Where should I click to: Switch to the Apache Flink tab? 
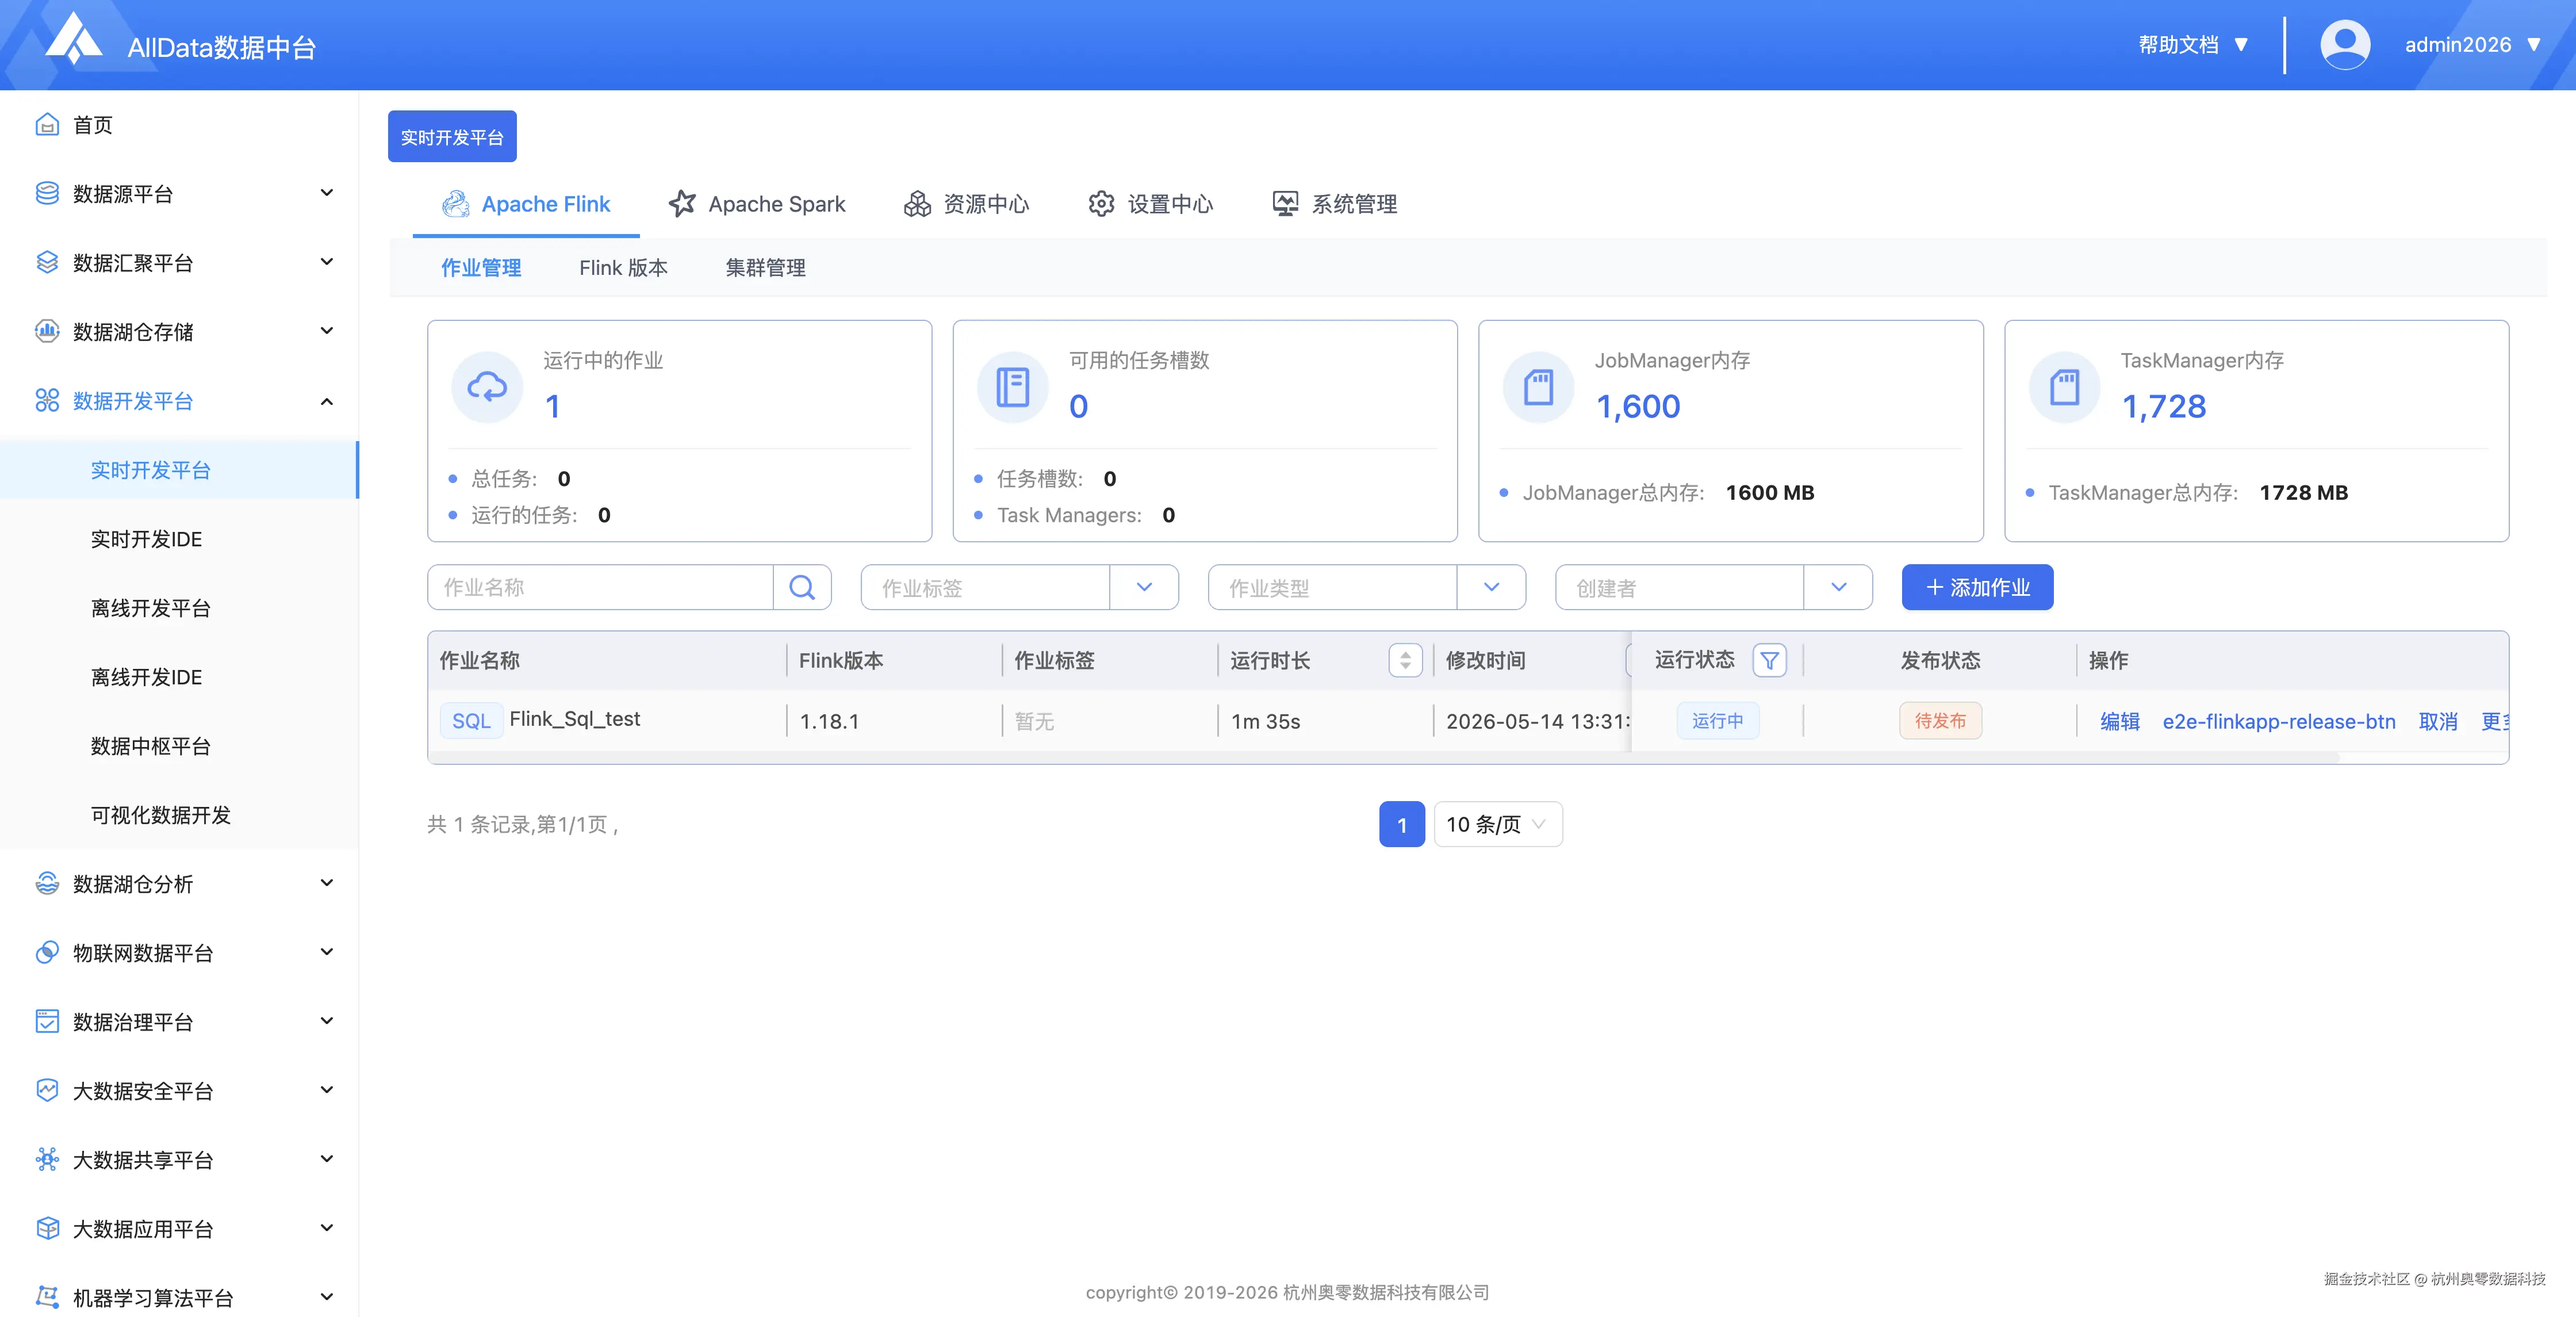pos(526,204)
